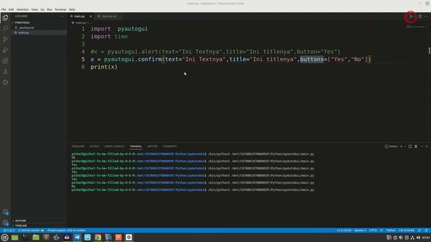Split the terminal panel
This screenshot has height=242, width=431.
410,147
